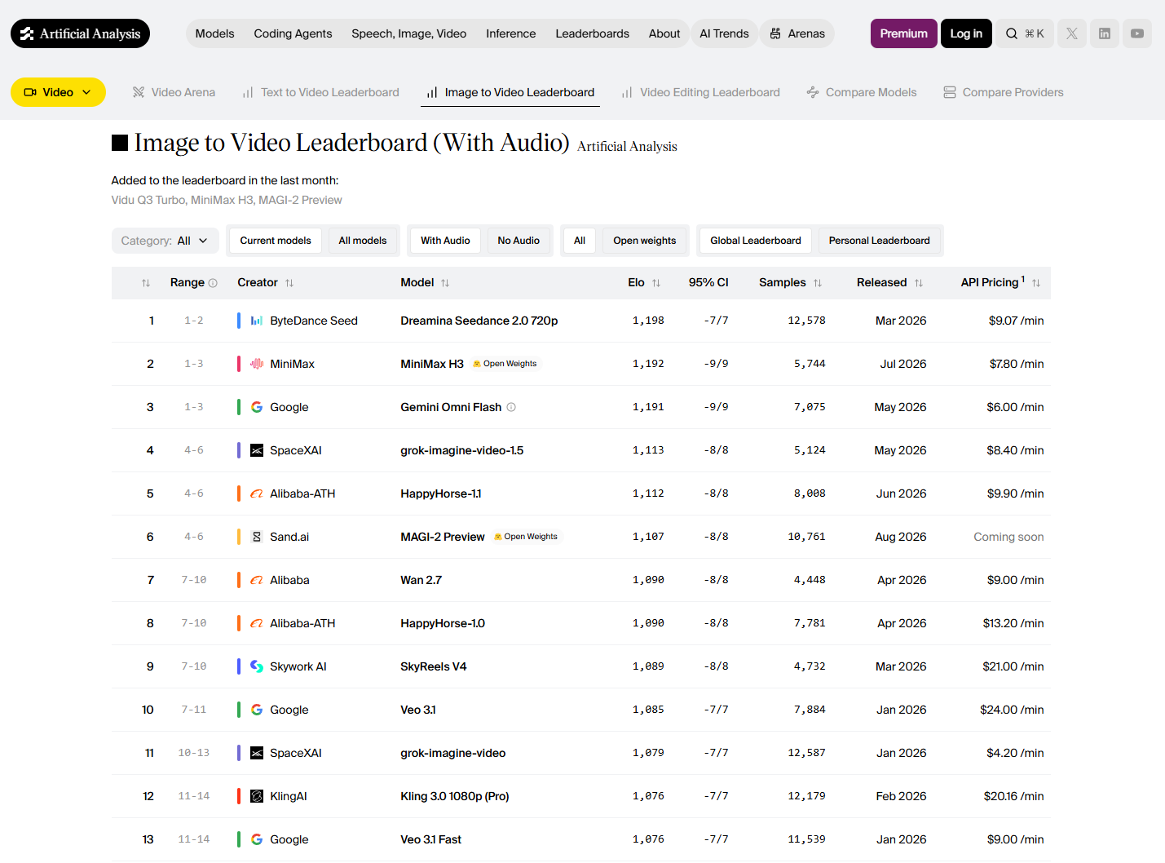Click the 'Vidu Q3 Turbo, MiniMax H3, MAGI-2 Preview' text
The height and width of the screenshot is (863, 1165).
click(227, 200)
